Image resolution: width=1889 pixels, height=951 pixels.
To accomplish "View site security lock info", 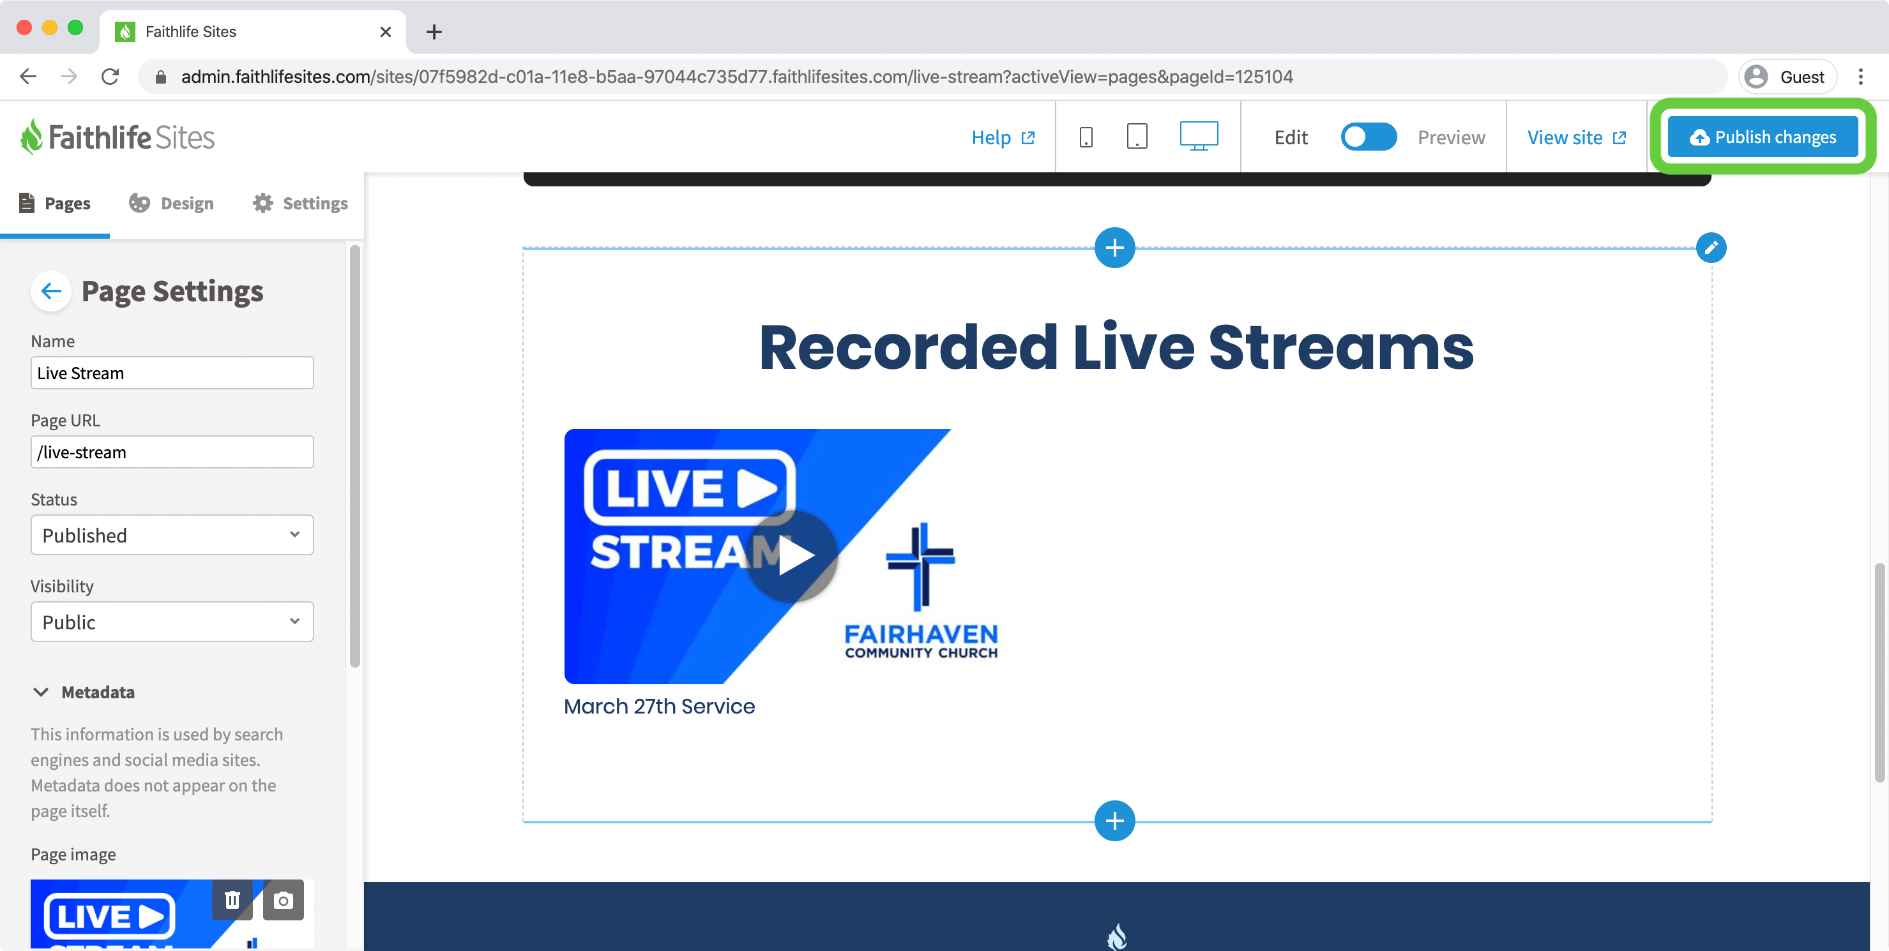I will coord(160,76).
